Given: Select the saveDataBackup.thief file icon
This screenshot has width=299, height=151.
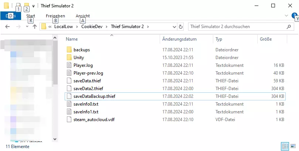Looking at the screenshot, I should click(69, 96).
